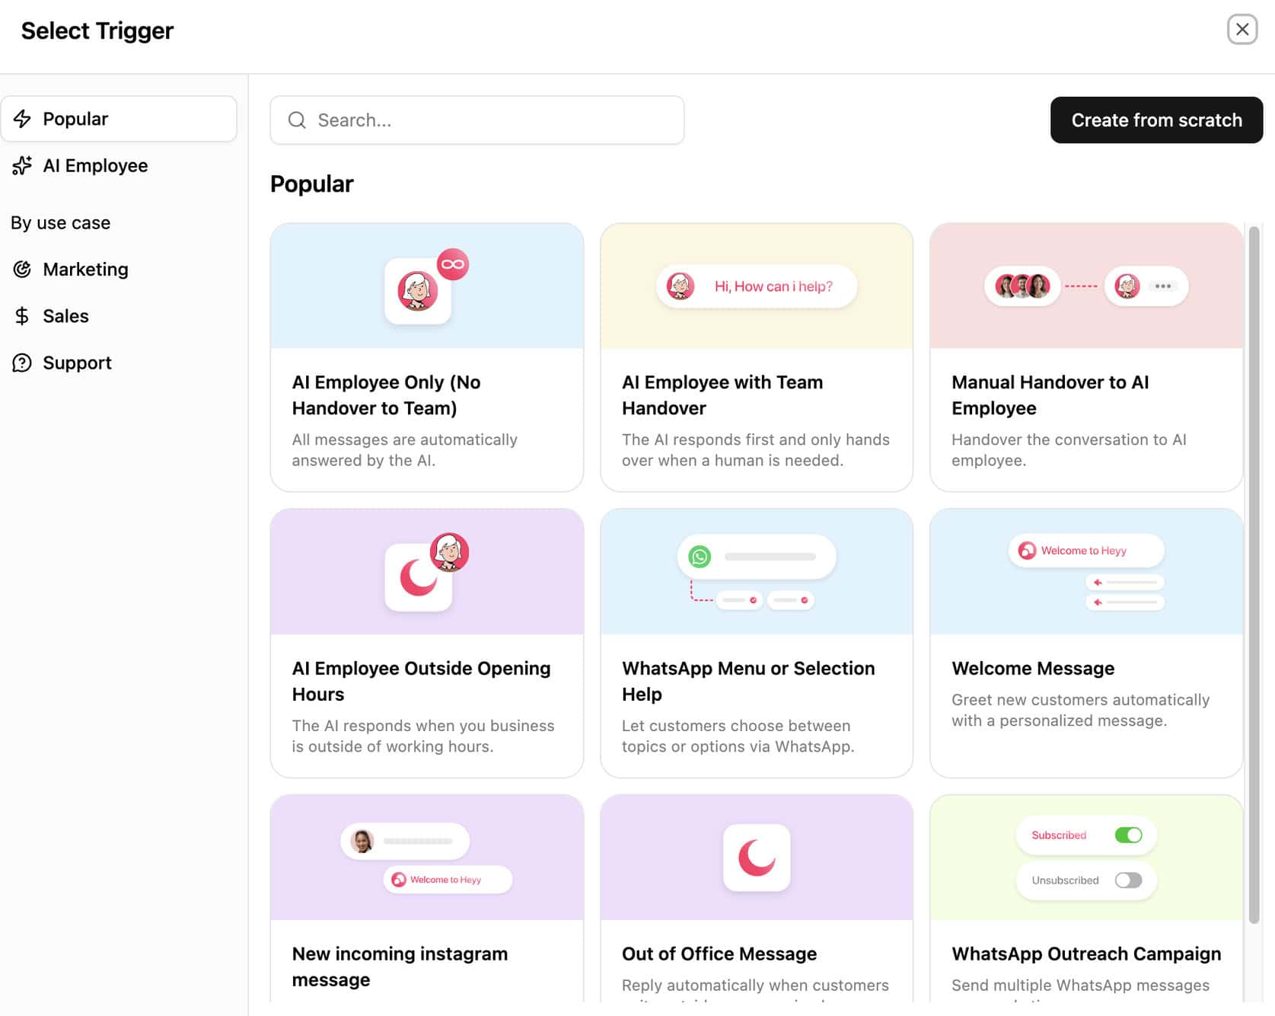This screenshot has width=1275, height=1016.
Task: Click the Marketing target icon
Action: 22,269
